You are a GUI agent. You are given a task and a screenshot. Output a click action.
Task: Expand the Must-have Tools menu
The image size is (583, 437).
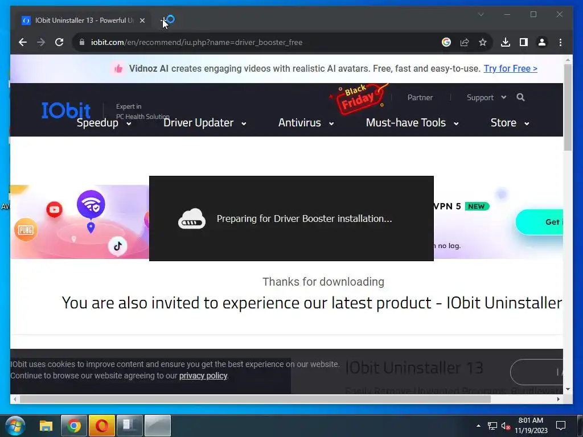pyautogui.click(x=412, y=123)
